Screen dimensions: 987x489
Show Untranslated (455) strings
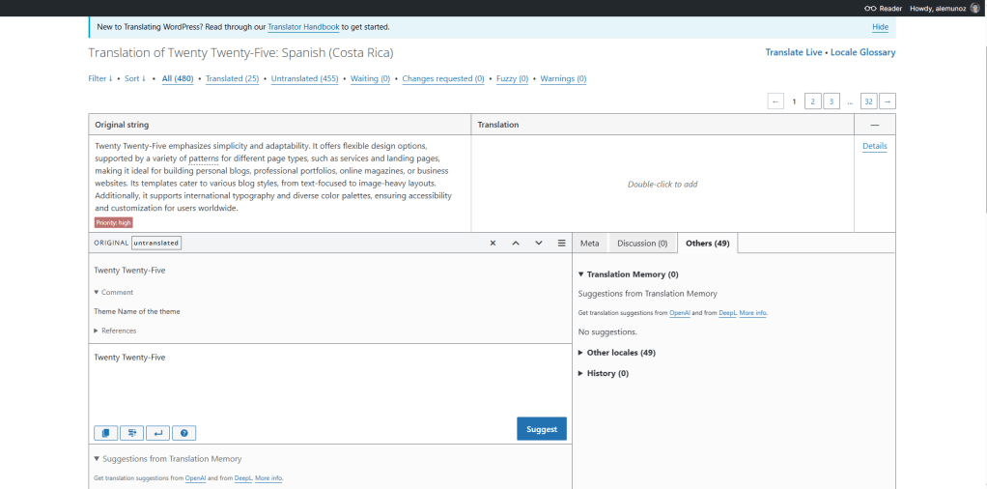click(304, 79)
